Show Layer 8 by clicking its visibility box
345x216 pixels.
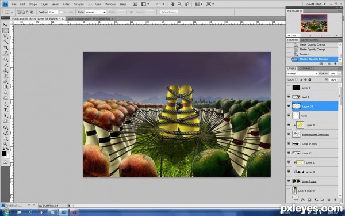click(289, 88)
